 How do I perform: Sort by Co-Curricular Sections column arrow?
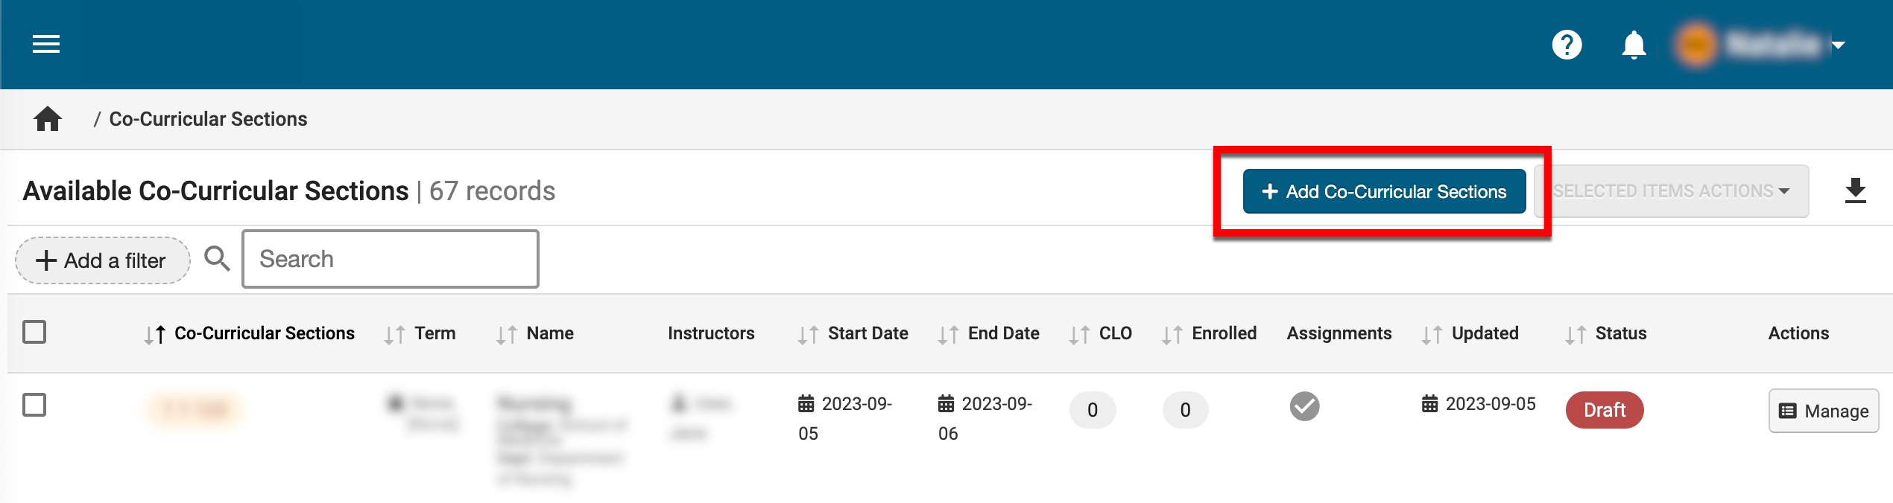coord(155,334)
